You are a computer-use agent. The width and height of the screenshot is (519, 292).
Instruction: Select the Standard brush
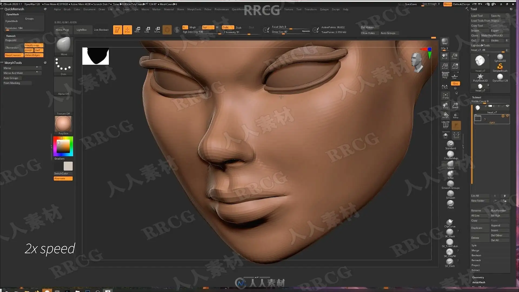[450, 145]
